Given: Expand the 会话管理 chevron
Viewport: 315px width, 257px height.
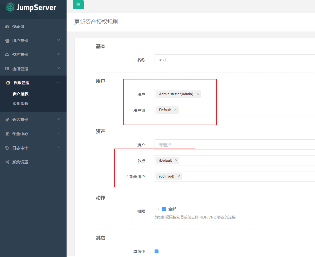Looking at the screenshot, I should coord(58,119).
